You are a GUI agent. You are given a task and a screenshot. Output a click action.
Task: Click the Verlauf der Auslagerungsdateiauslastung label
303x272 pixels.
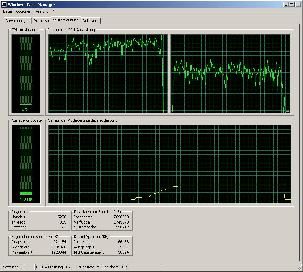point(83,120)
